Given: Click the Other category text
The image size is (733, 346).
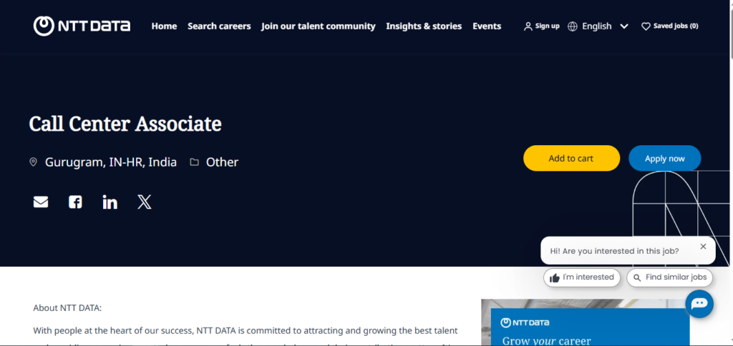Looking at the screenshot, I should pyautogui.click(x=222, y=162).
